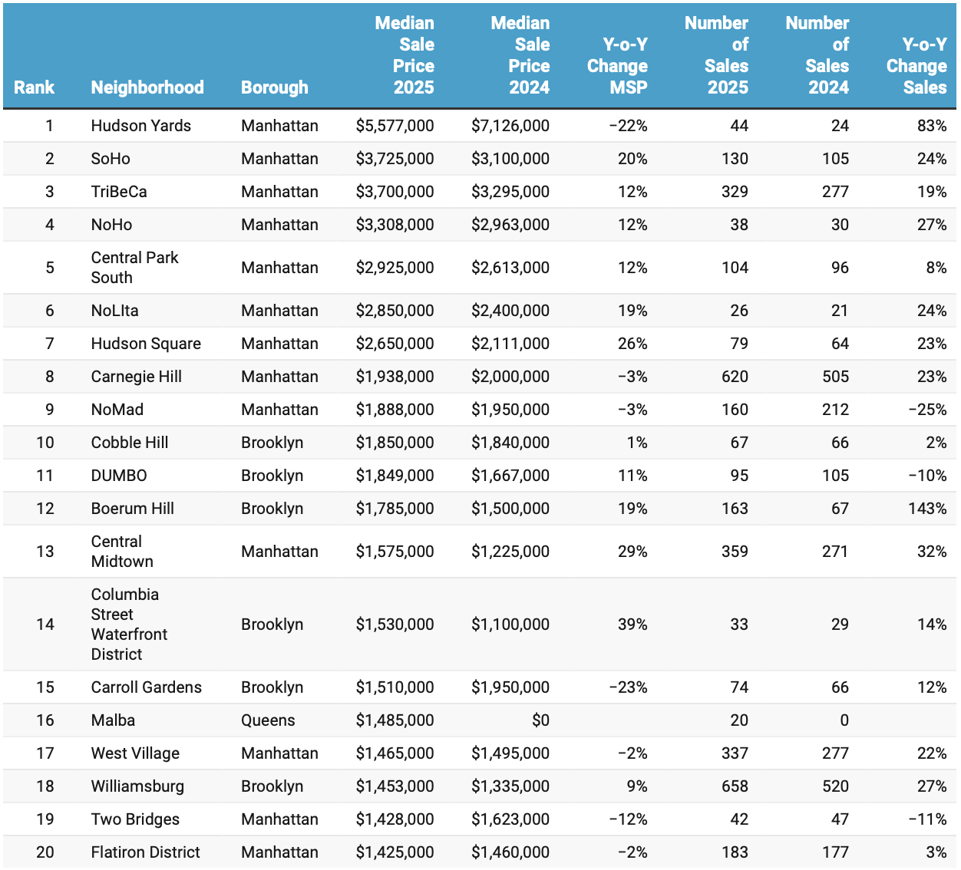Sort by Number of Sales 2024 header
The image size is (961, 870).
[817, 55]
